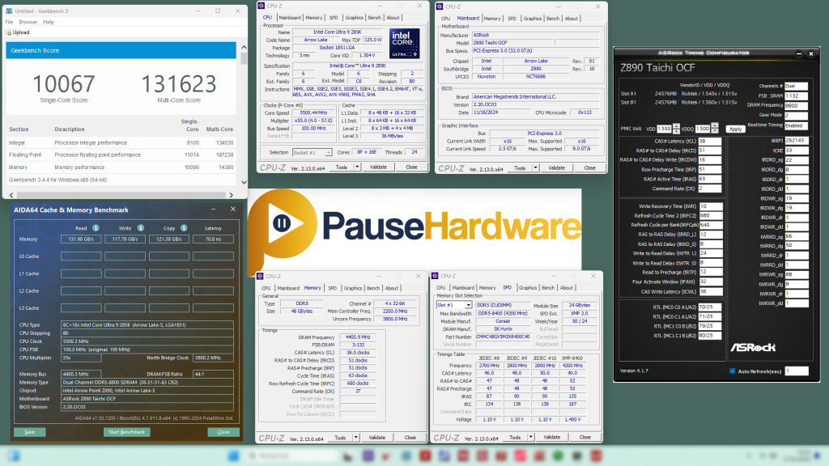This screenshot has height=466, width=829.
Task: Click Apply in ASRock Timing Configurator
Action: pos(735,129)
